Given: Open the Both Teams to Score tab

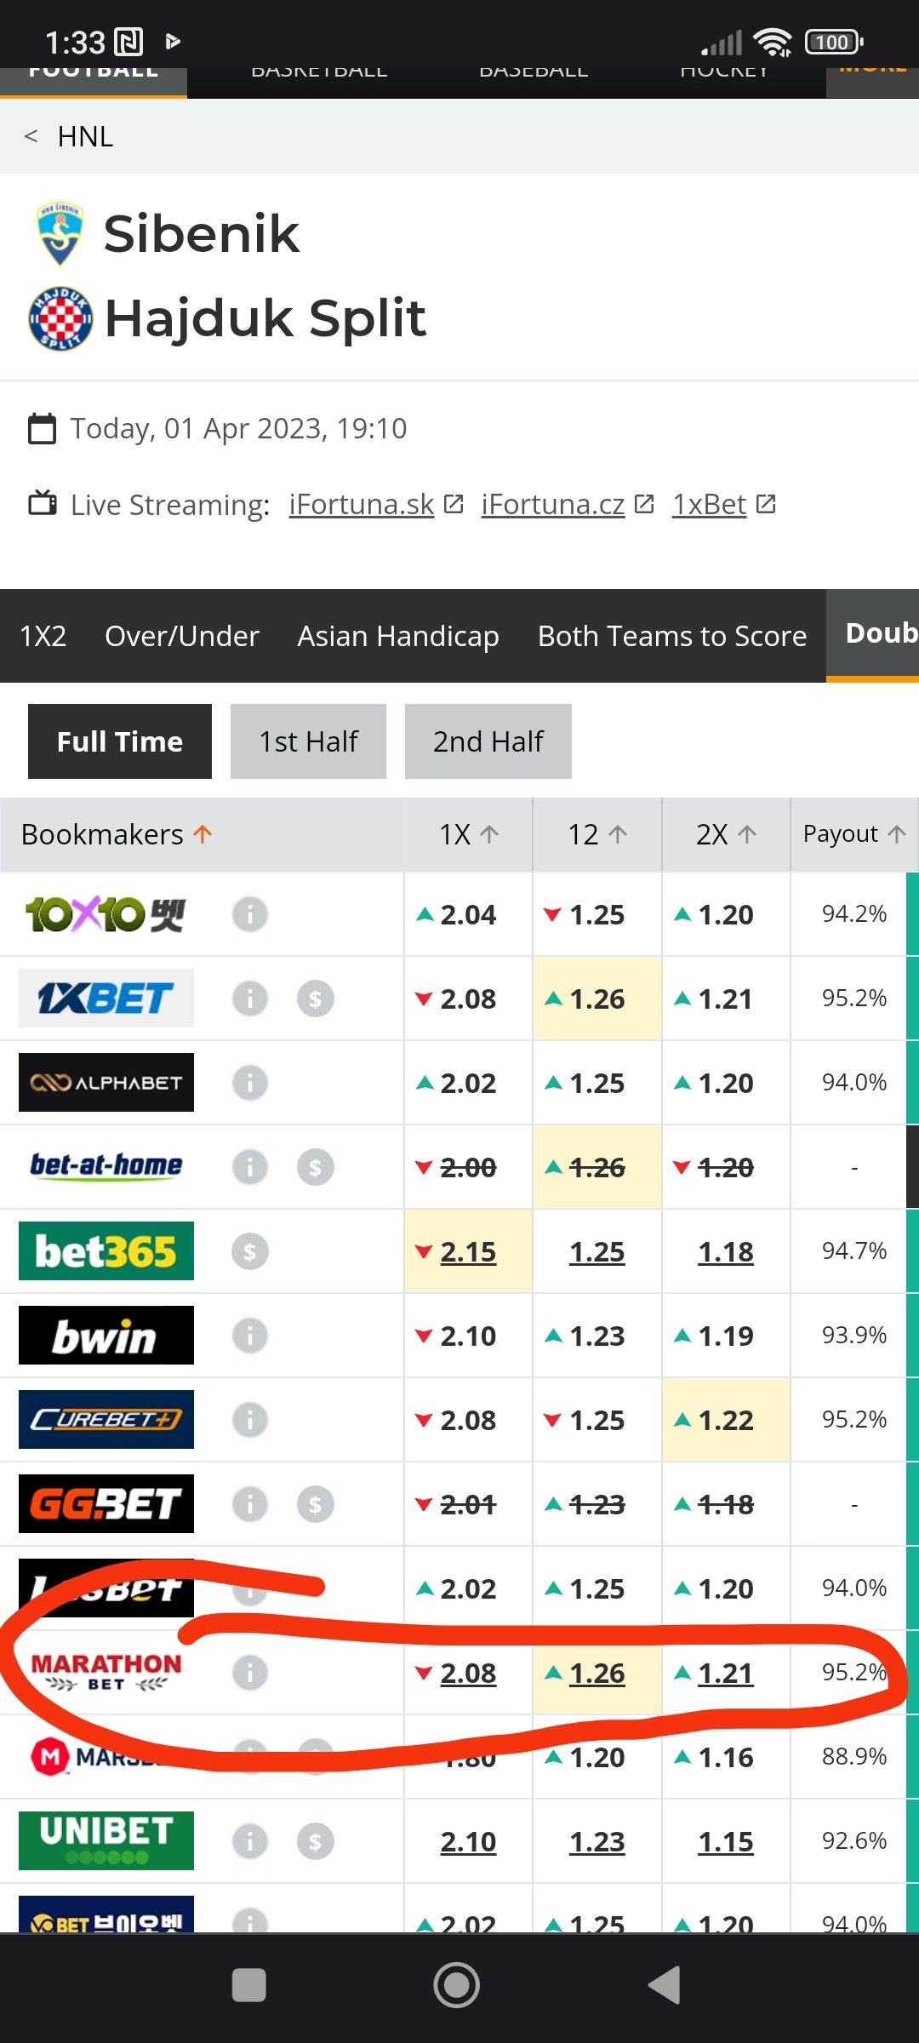Looking at the screenshot, I should coord(671,636).
